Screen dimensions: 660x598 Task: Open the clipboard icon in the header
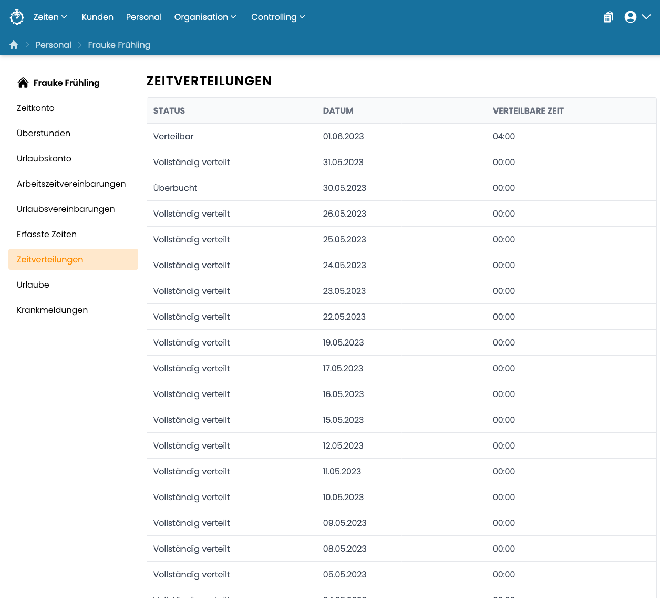tap(609, 17)
